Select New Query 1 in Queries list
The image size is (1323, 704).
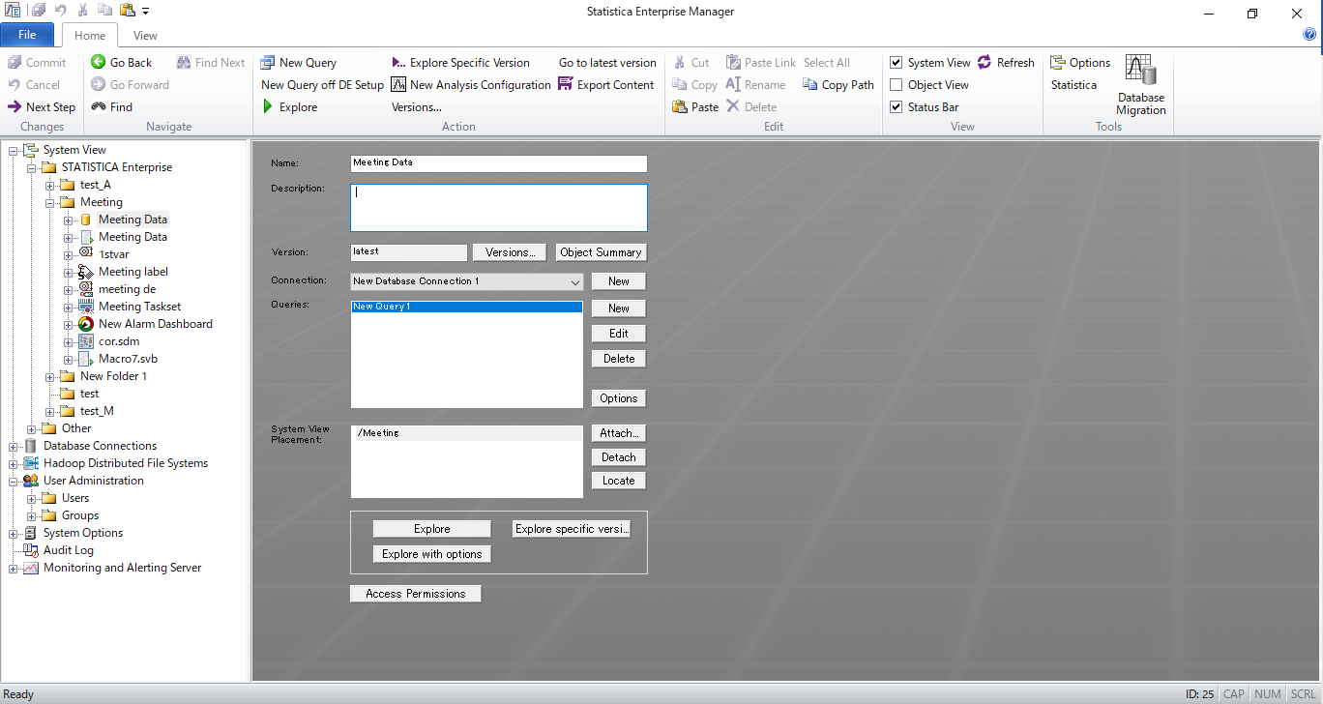[x=467, y=307]
